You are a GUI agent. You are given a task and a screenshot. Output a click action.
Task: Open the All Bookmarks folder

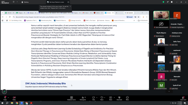143,20
